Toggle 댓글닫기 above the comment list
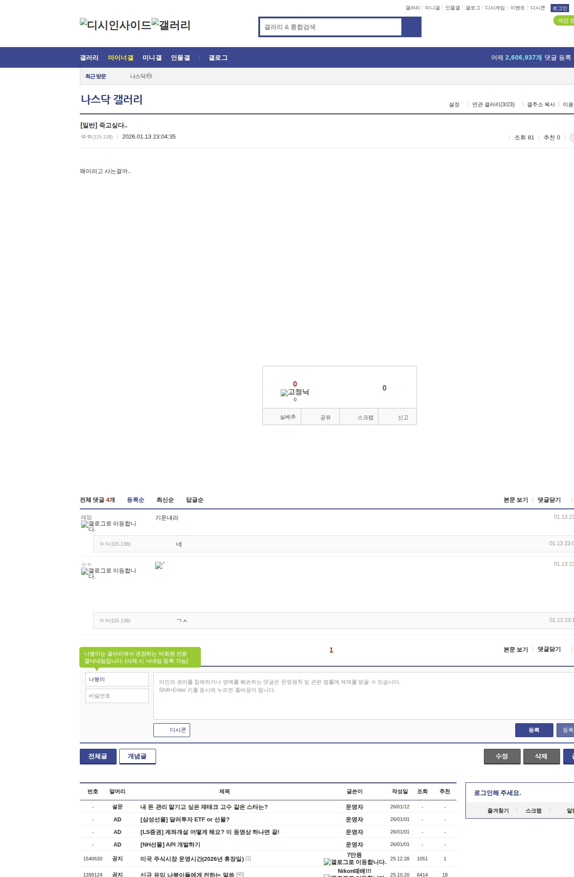The width and height of the screenshot is (574, 877). 549,500
